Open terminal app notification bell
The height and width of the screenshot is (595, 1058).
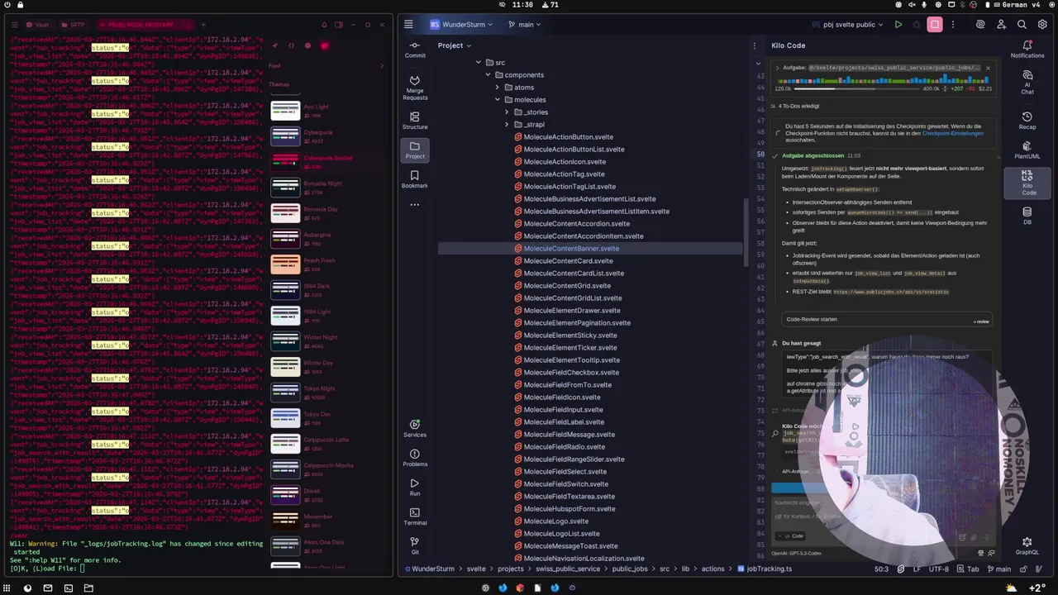coord(324,25)
